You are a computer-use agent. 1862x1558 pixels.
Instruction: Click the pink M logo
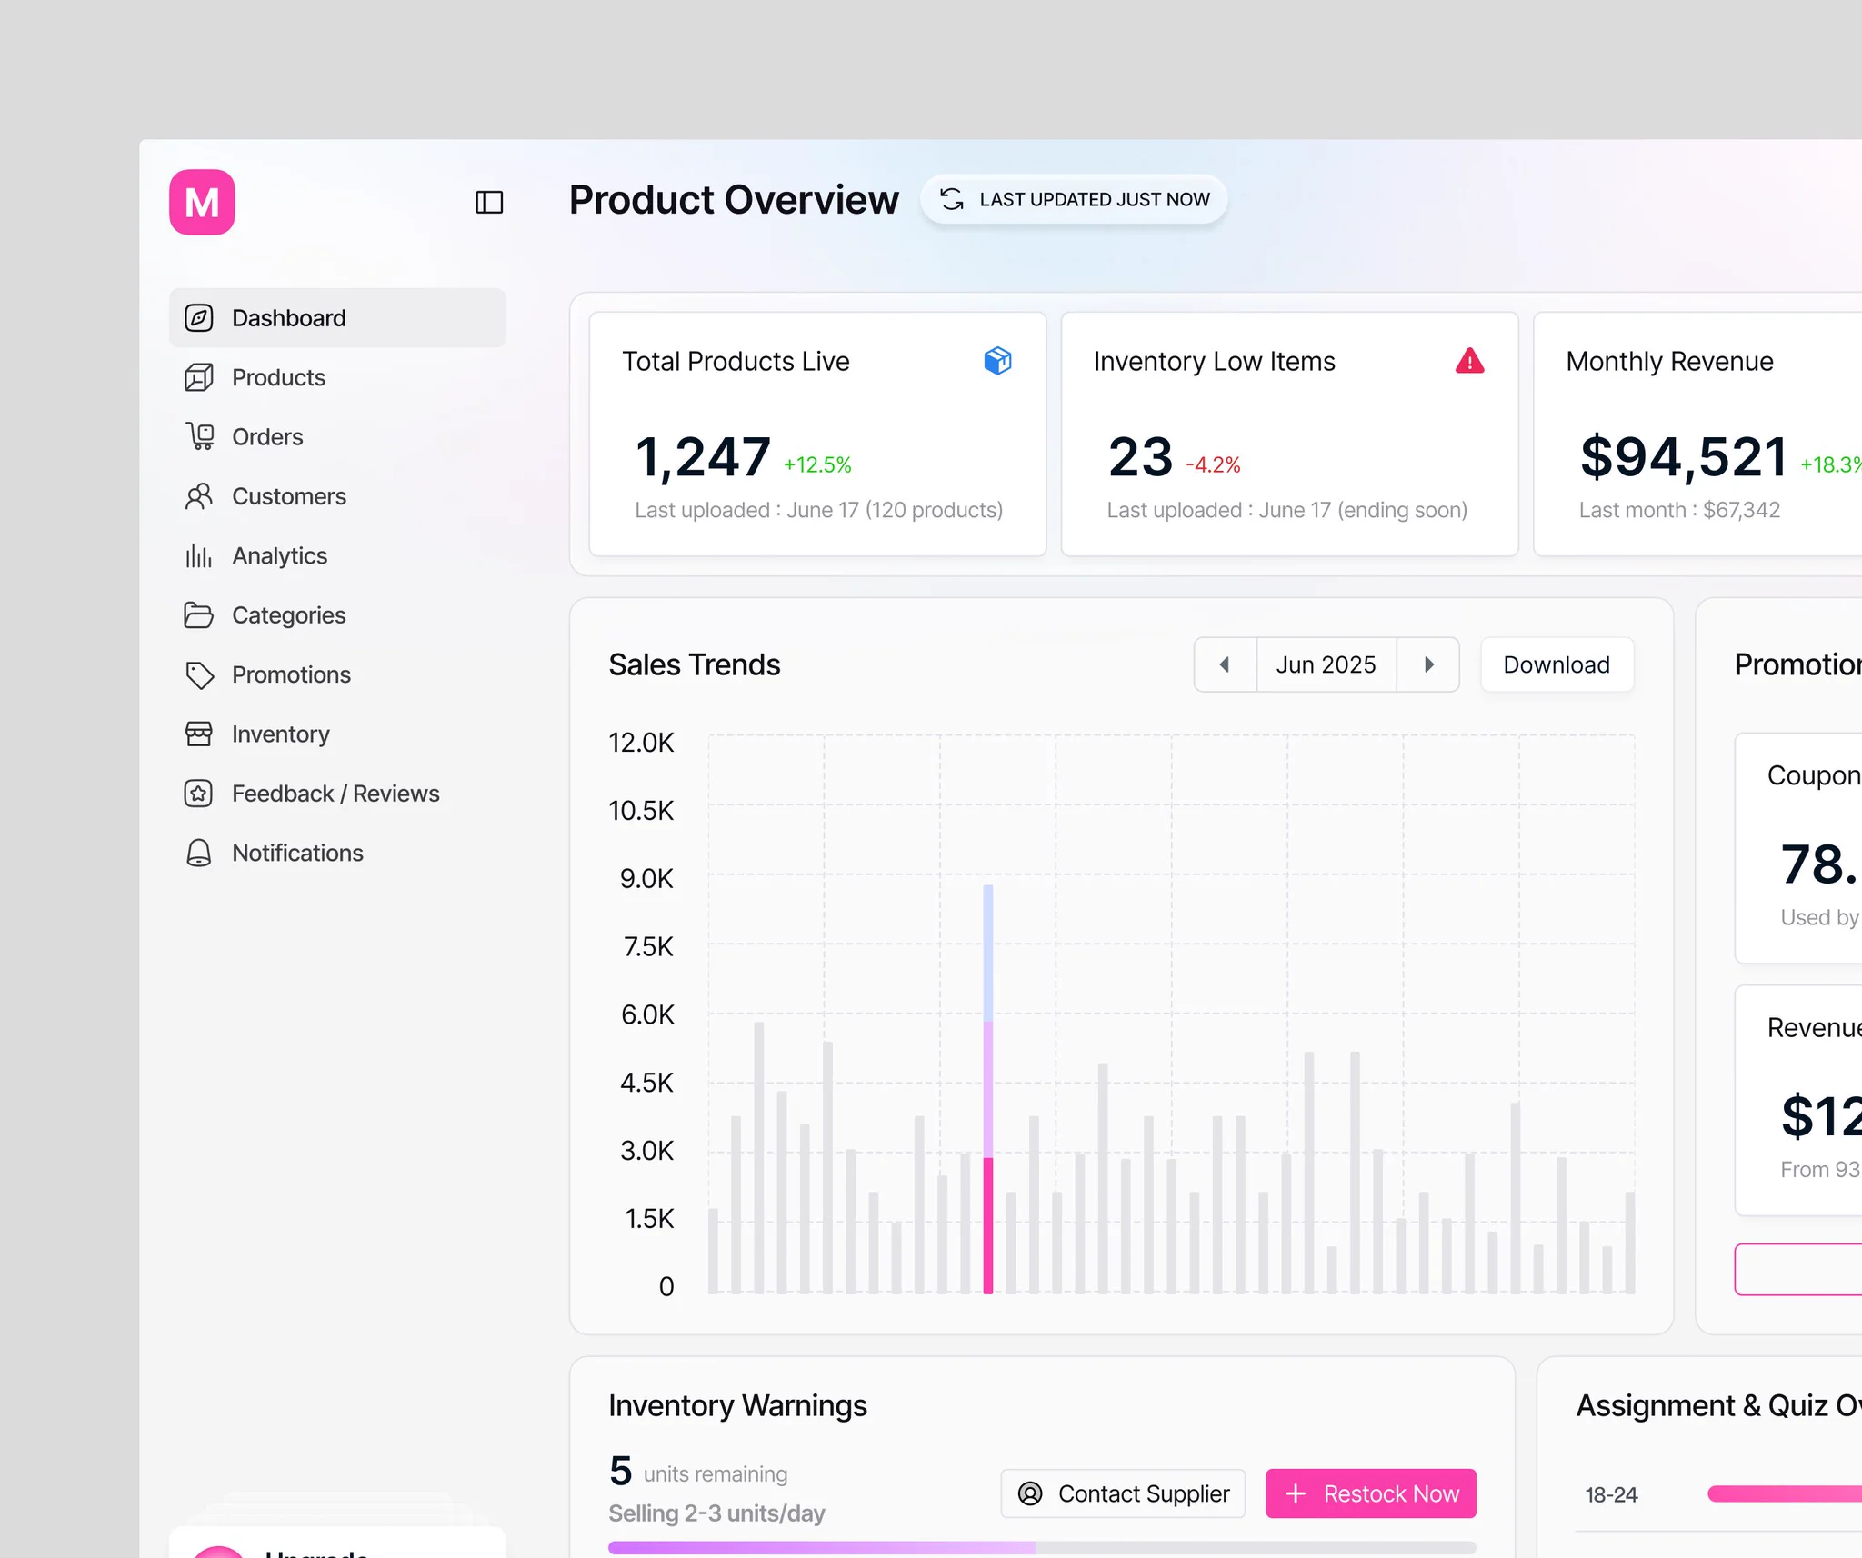click(x=202, y=202)
